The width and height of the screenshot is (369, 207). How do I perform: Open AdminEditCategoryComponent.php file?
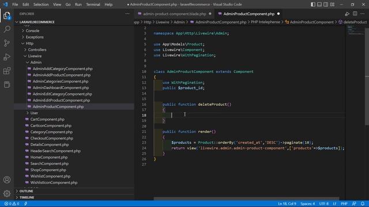pyautogui.click(x=62, y=94)
